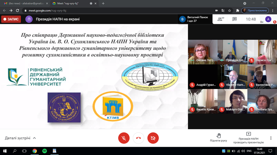Image resolution: width=277 pixels, height=155 pixels.
Task: Open the Chrome extensions puzzle icon
Action: (x=238, y=11)
